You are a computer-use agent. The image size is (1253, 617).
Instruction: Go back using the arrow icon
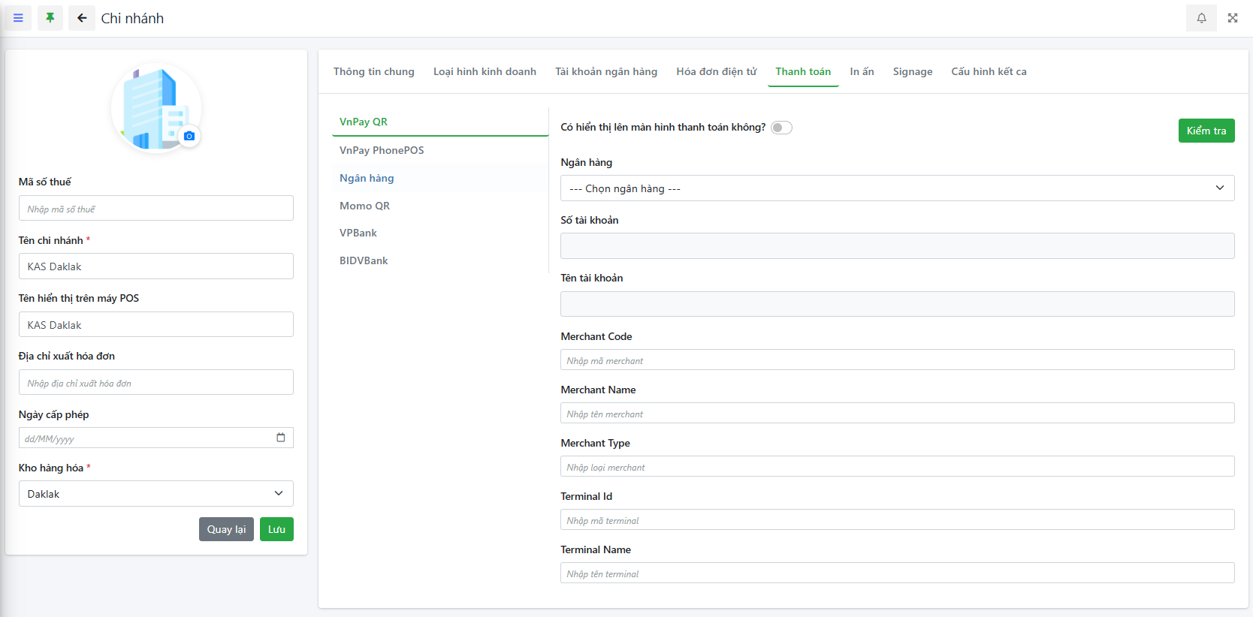point(82,18)
